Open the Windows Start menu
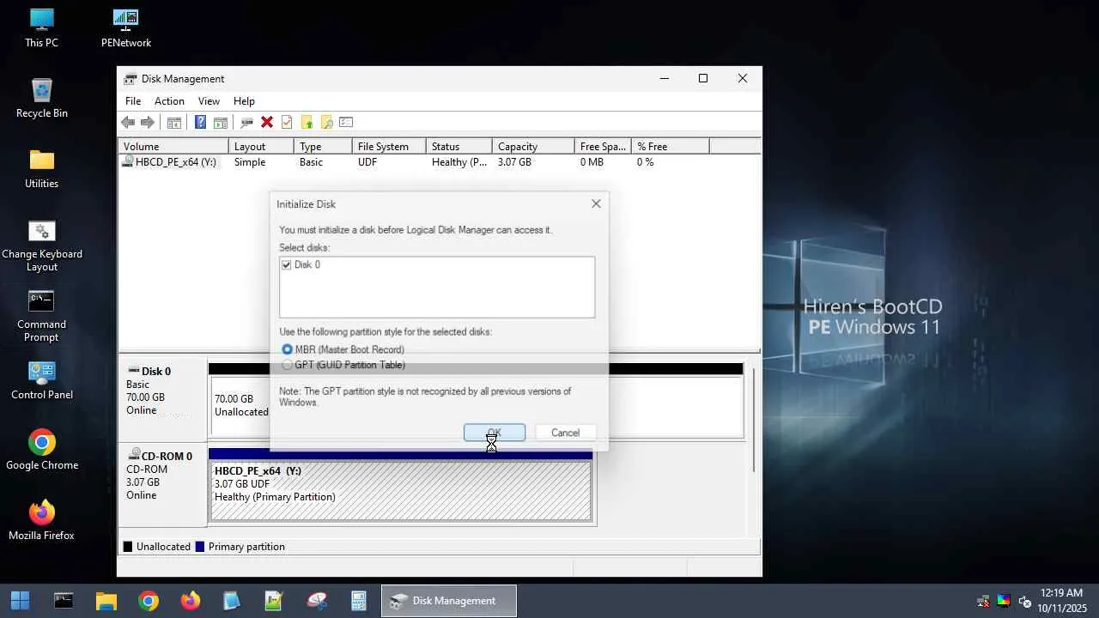 point(20,601)
